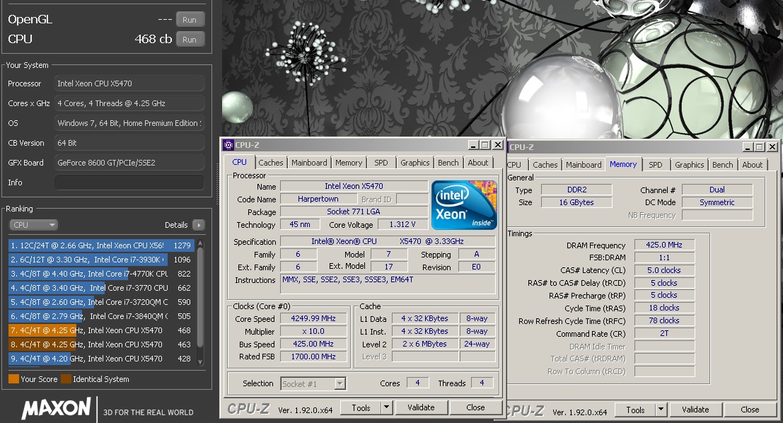Open the About tab in the rear CPU-Z window

pos(752,164)
